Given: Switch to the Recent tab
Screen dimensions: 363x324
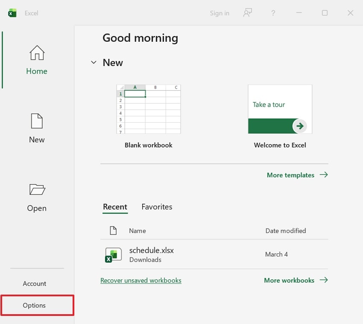Looking at the screenshot, I should tap(115, 207).
